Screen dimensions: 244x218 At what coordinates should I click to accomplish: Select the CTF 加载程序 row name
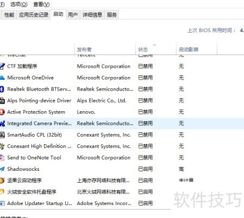point(22,66)
